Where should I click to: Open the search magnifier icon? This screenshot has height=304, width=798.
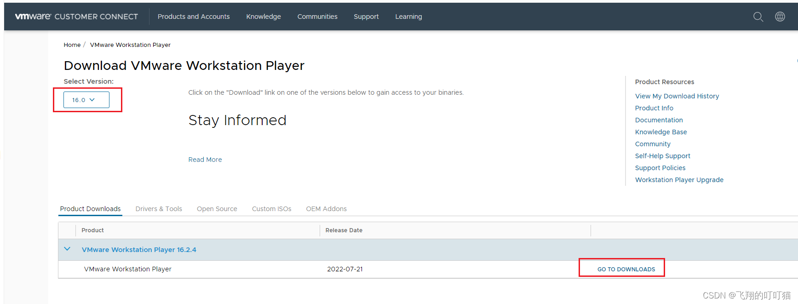tap(758, 17)
